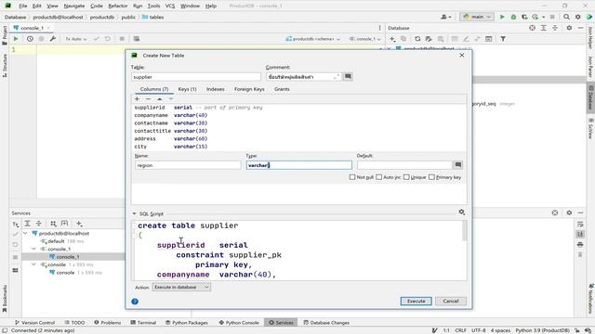Open Services panel settings gear
This screenshot has height=334, width=595.
click(569, 212)
